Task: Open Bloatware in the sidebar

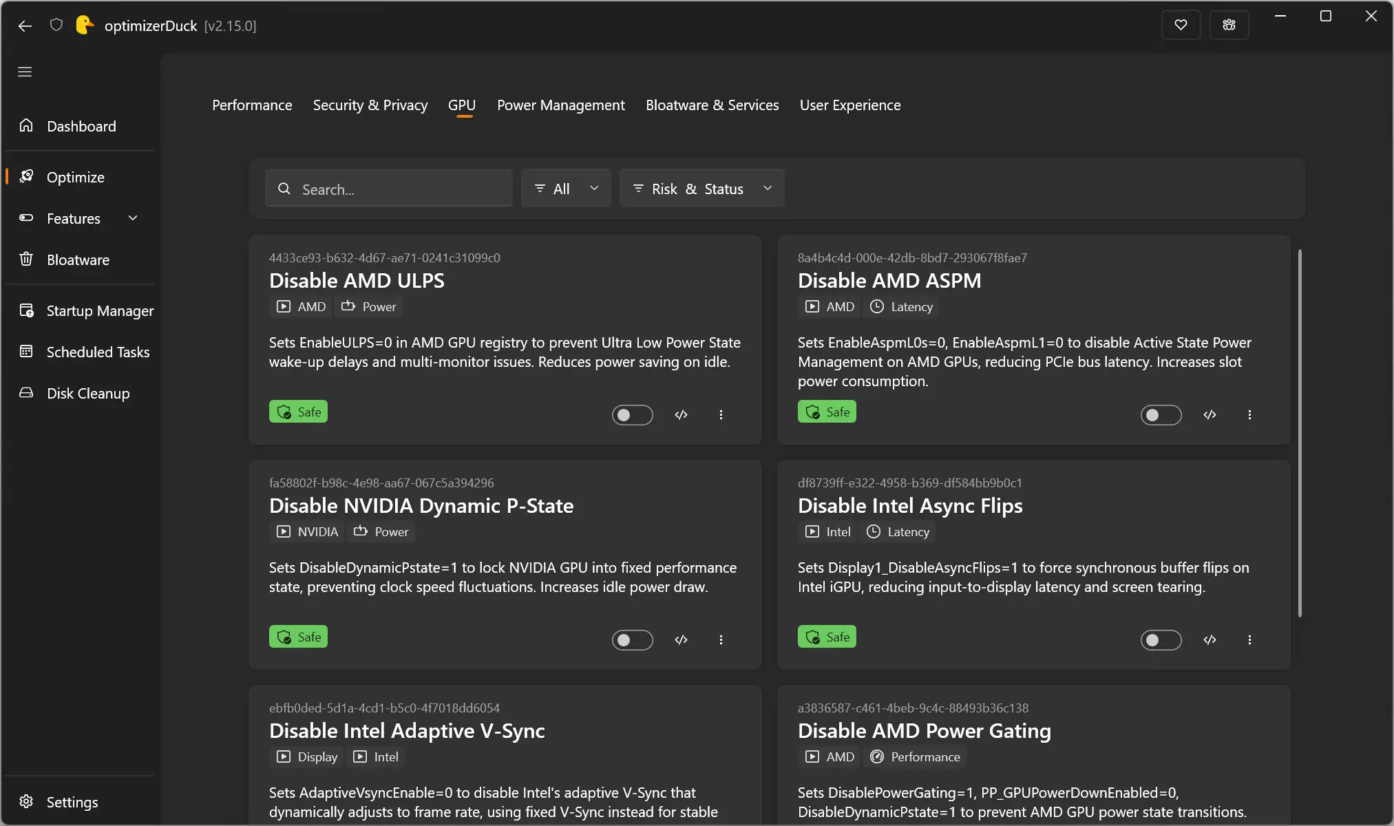Action: (x=79, y=260)
